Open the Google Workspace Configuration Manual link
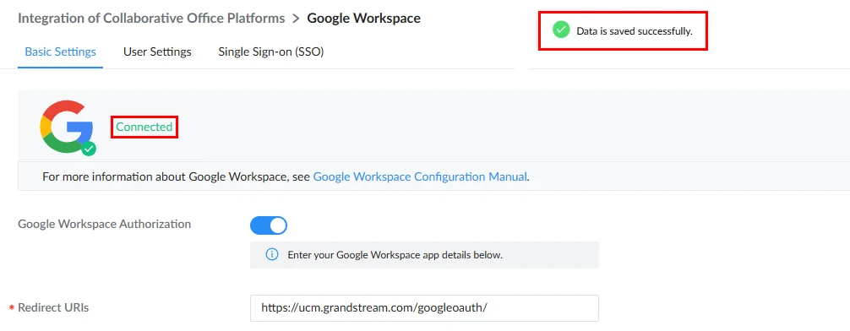 (x=420, y=176)
